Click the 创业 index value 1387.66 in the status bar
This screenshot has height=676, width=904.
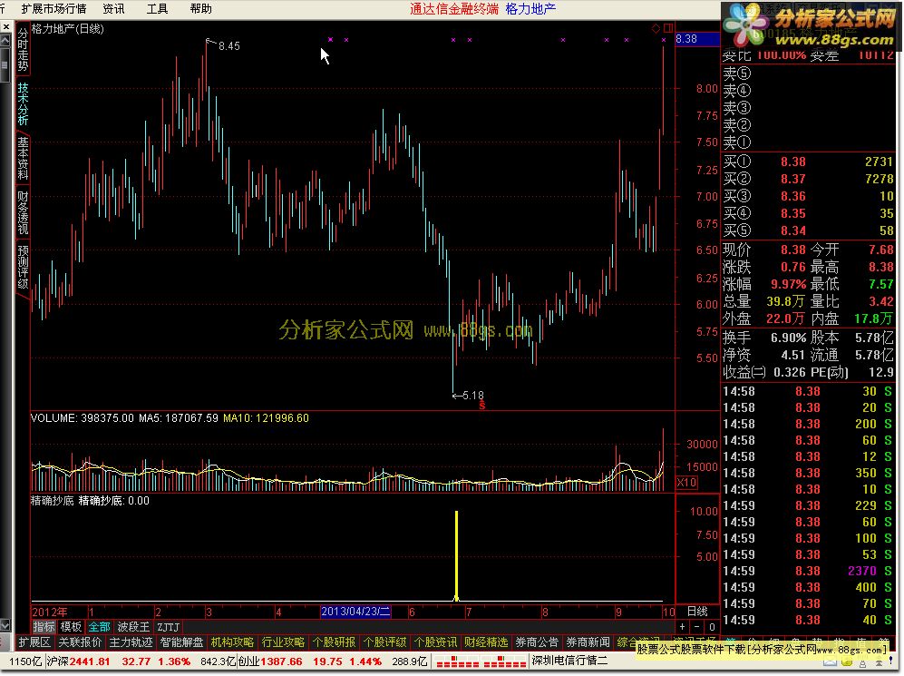pos(281,661)
